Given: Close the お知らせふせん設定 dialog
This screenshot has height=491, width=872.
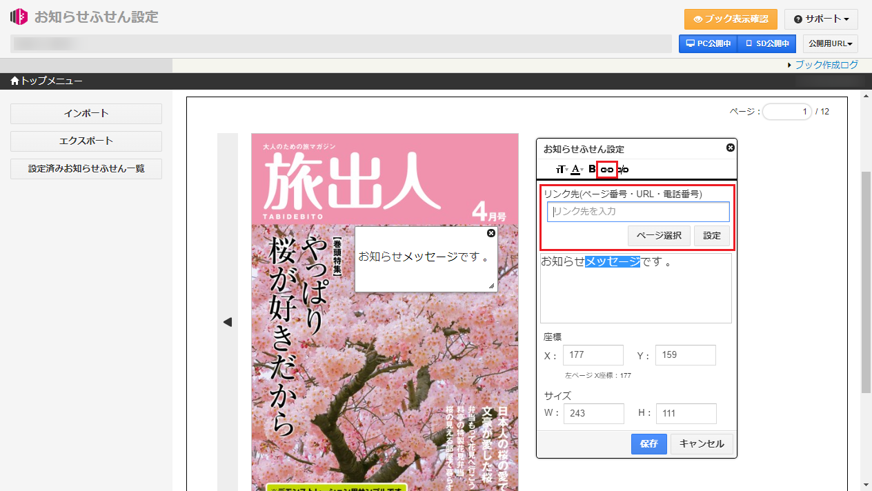Looking at the screenshot, I should [x=730, y=148].
